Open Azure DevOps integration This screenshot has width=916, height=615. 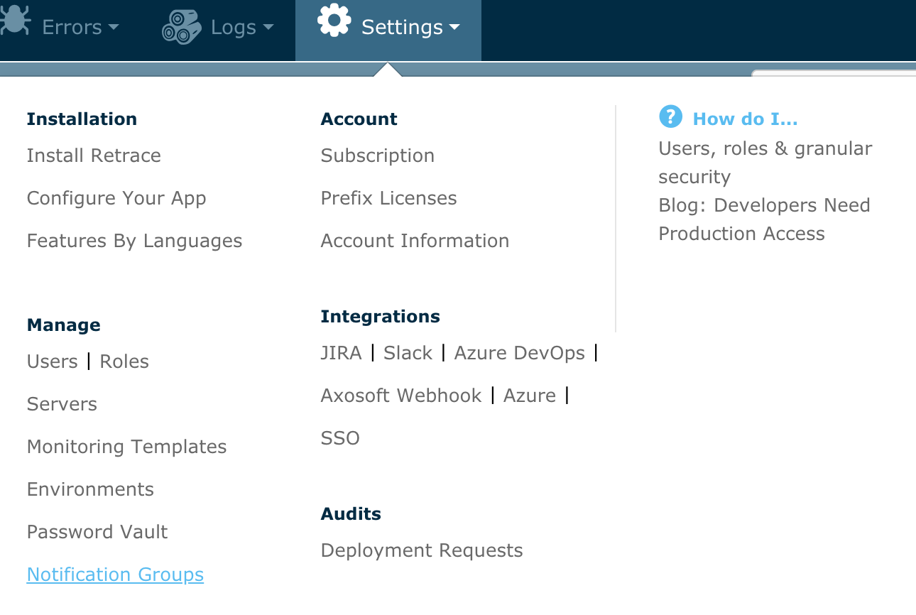519,354
